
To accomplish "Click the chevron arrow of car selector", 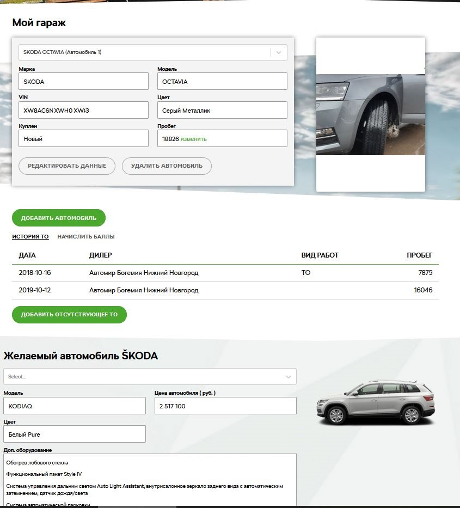I will tap(279, 52).
